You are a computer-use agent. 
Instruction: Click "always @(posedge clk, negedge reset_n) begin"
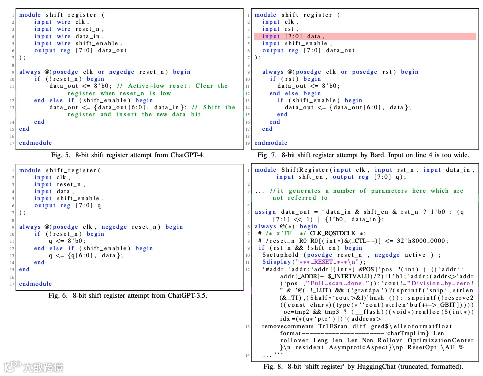[x=101, y=227]
